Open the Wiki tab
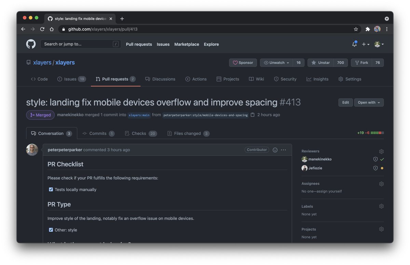This screenshot has height=265, width=410. point(257,79)
